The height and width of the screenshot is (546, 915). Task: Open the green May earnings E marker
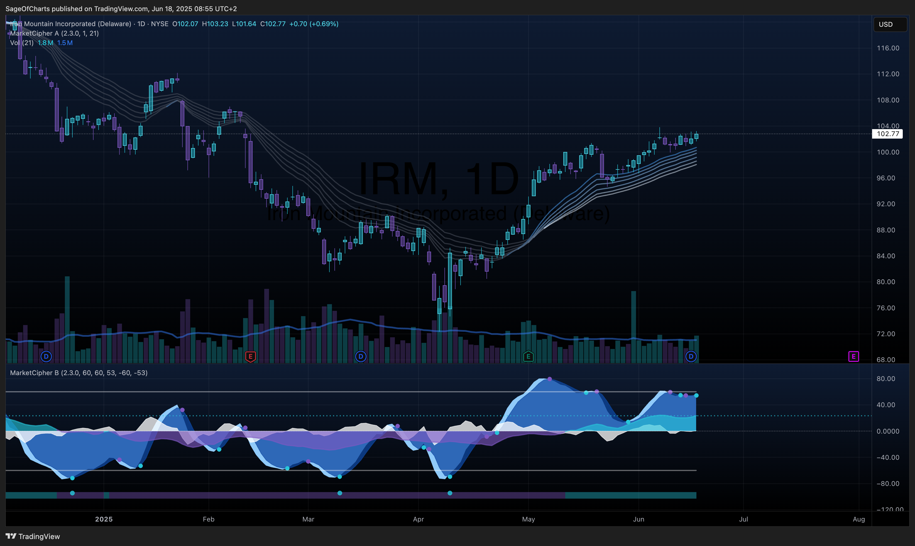(x=528, y=356)
